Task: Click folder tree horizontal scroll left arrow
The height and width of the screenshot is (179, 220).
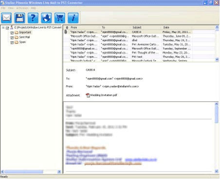Action: point(2,172)
